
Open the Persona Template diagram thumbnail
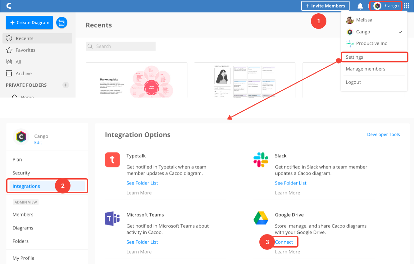click(x=245, y=80)
